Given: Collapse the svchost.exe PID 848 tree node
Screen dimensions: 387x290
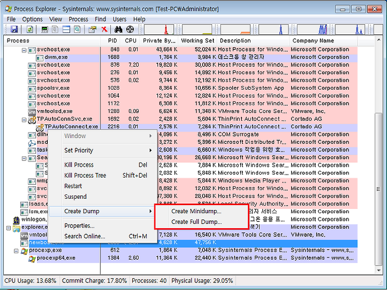Looking at the screenshot, I should click(24, 50).
